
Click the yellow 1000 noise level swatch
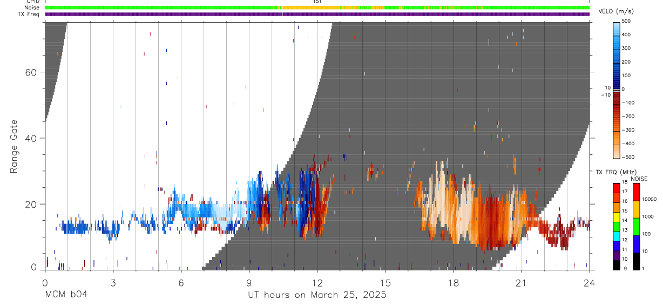pos(637,209)
